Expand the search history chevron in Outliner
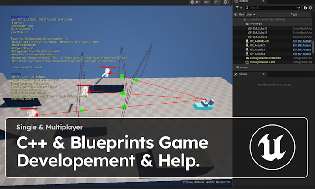315x189 pixels. tap(299, 8)
